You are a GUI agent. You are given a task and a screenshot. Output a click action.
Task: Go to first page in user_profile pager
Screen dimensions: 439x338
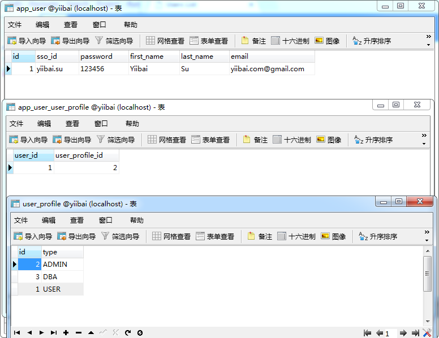(367, 333)
